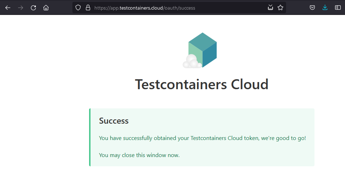Bookmark this page with the star

pos(280,7)
